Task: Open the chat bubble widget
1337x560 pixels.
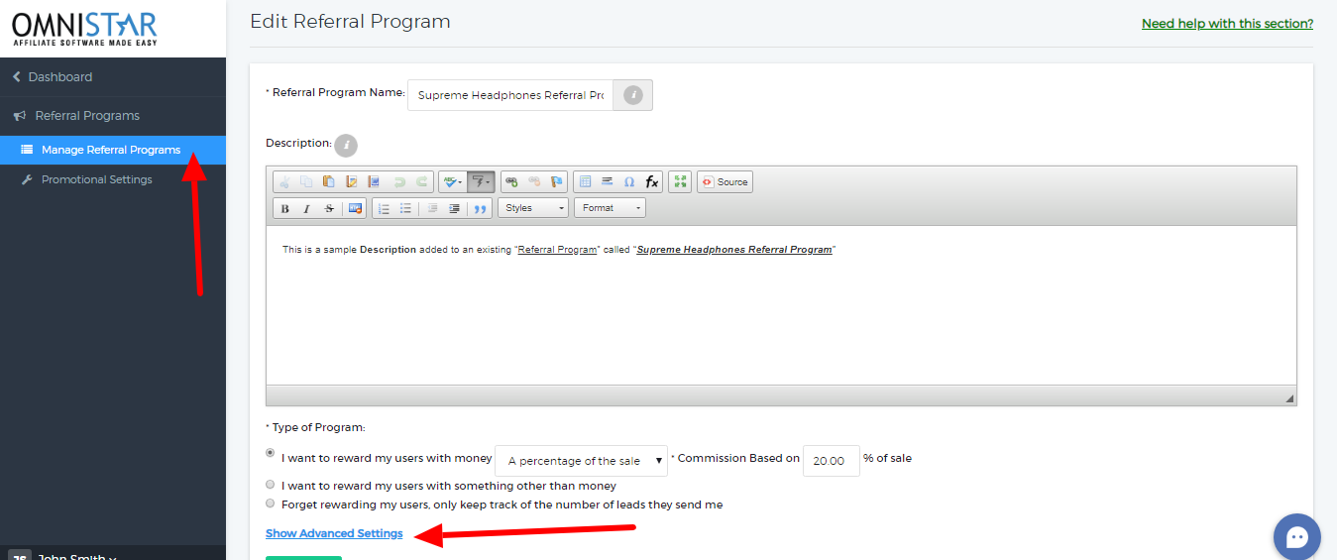Action: 1296,537
